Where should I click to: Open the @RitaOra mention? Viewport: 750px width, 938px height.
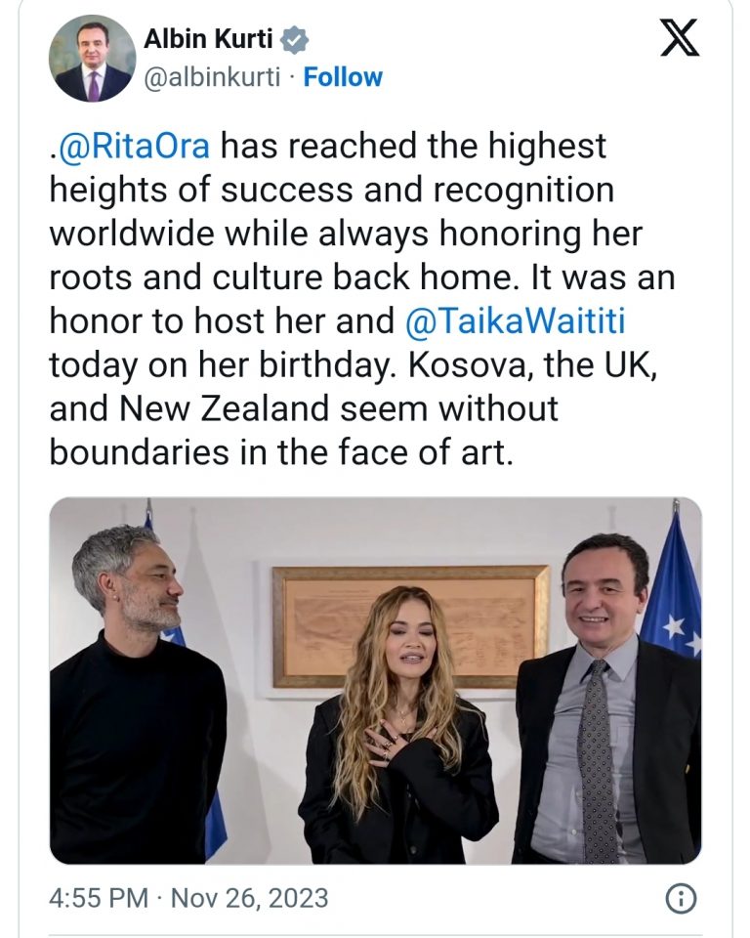[x=134, y=146]
